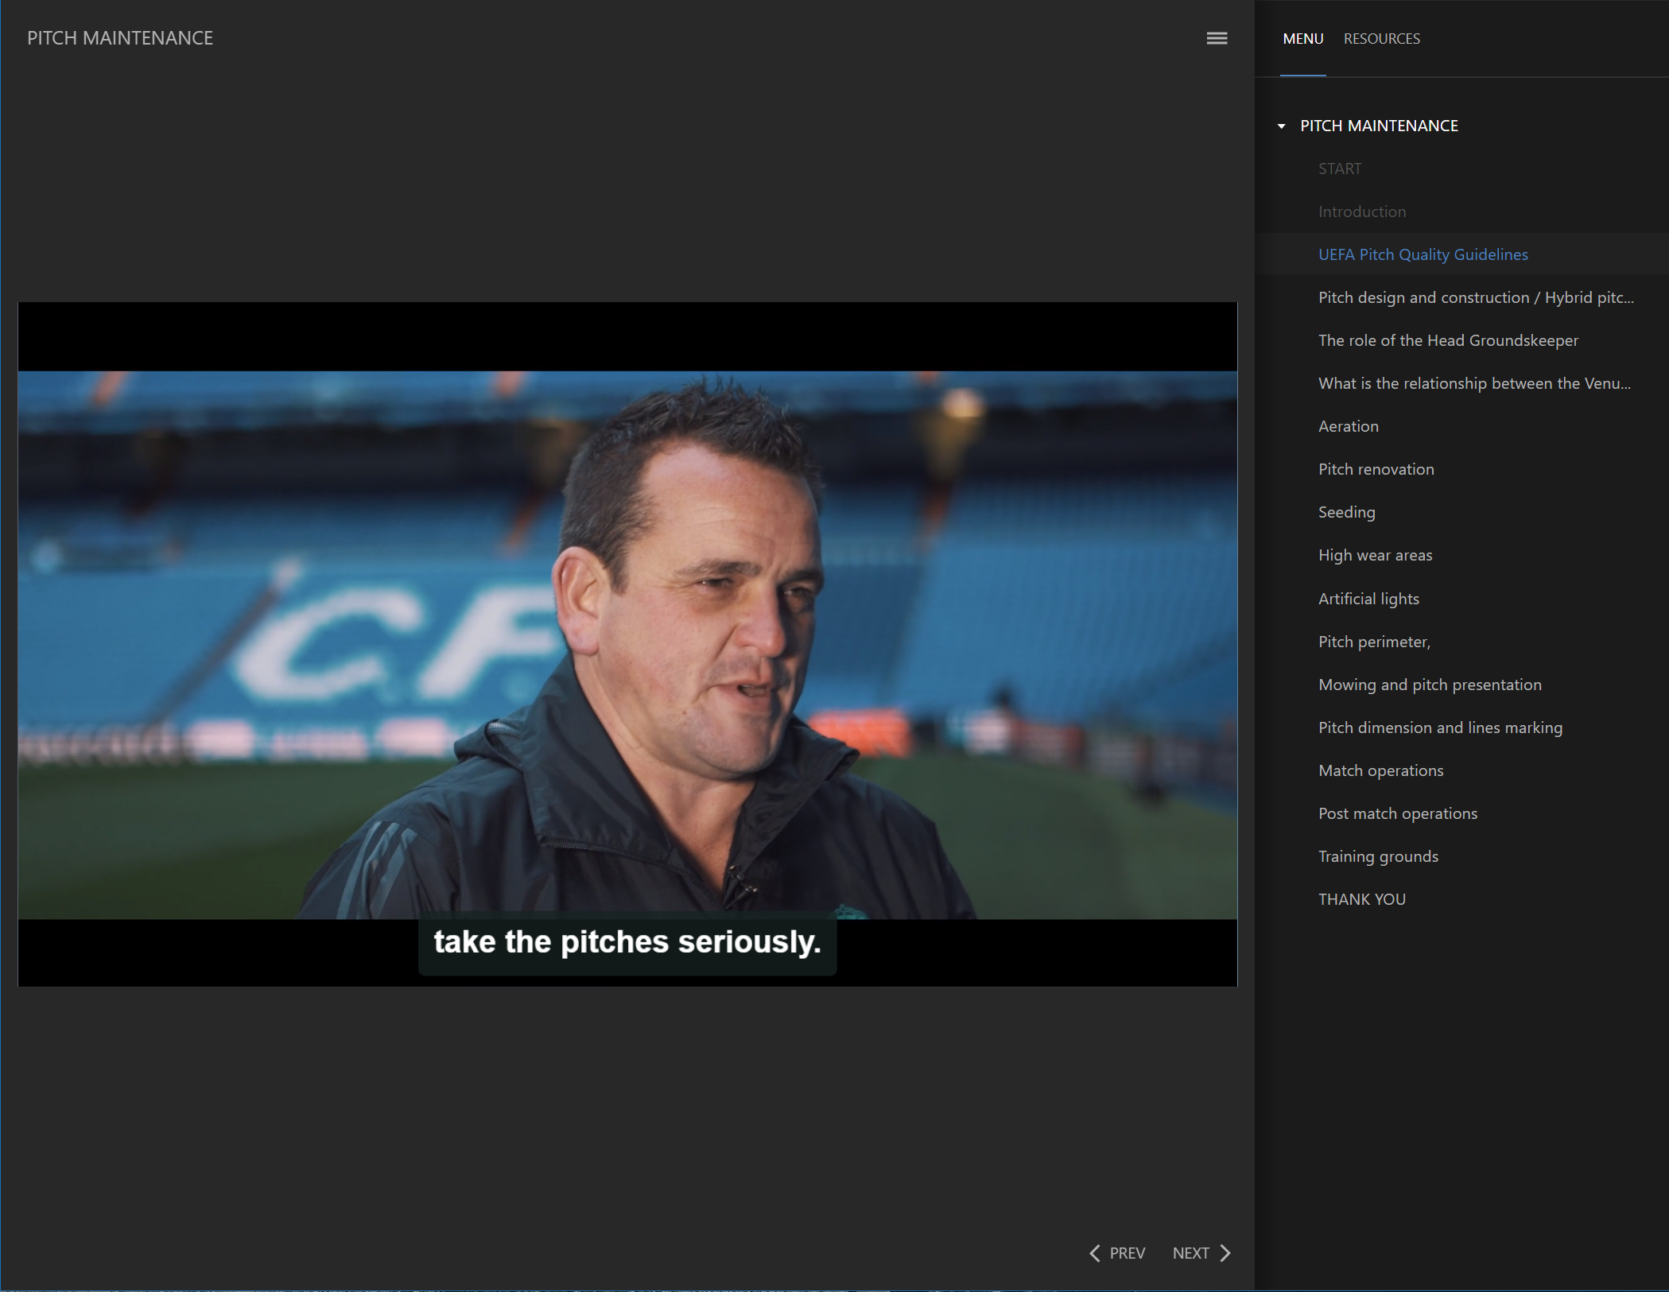Go to the THANK YOU slide
Image resolution: width=1669 pixels, height=1292 pixels.
pyautogui.click(x=1361, y=899)
